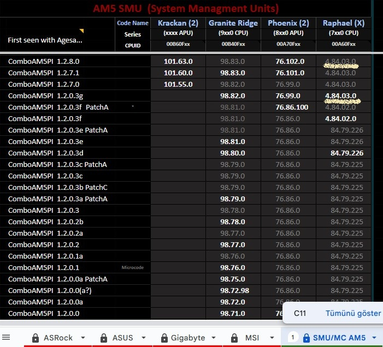
Task: Select the Krackan 101.63.0 cell
Action: click(178, 61)
